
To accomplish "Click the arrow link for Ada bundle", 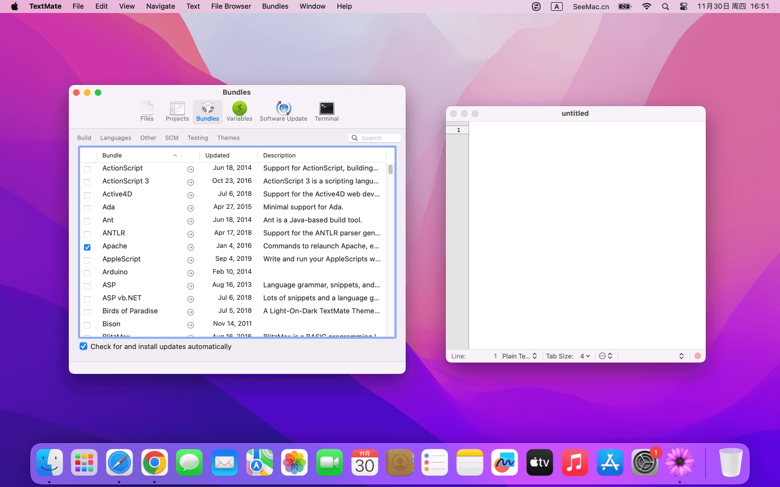I will (x=191, y=208).
